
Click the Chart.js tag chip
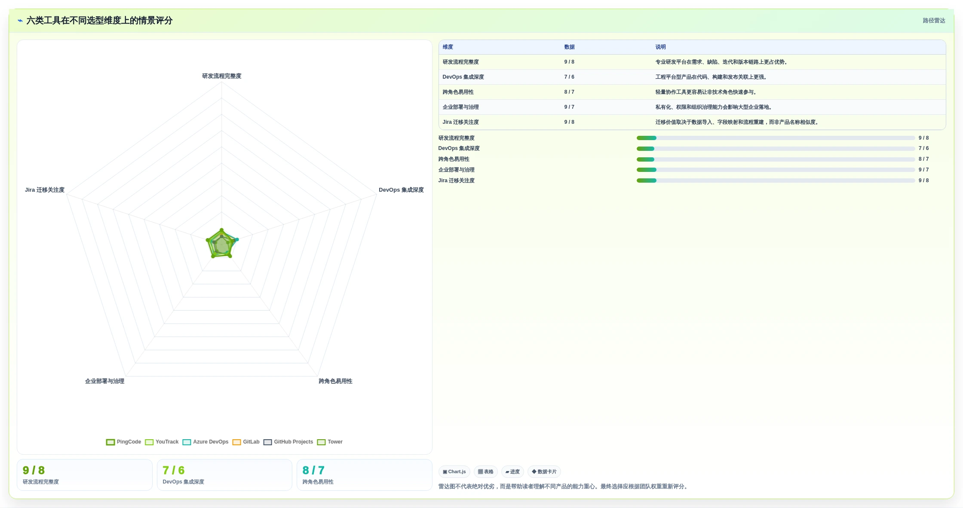(x=454, y=471)
